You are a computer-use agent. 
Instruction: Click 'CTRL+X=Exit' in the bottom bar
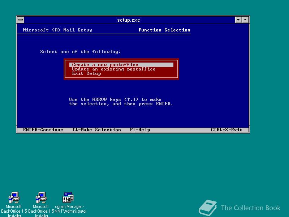(x=227, y=130)
